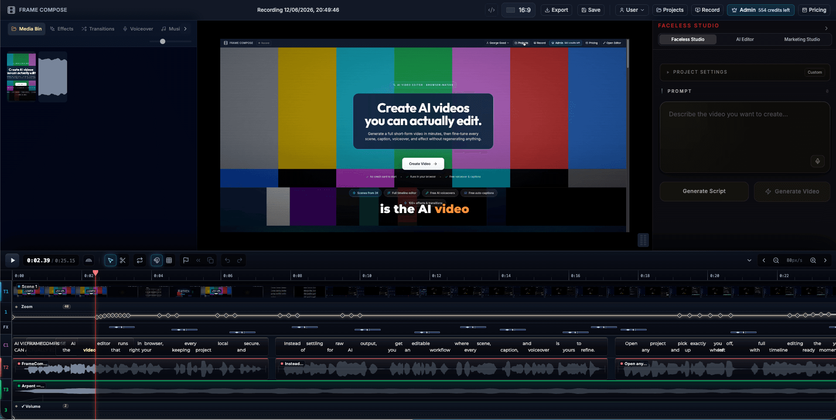Click into the video description prompt field
Image resolution: width=836 pixels, height=420 pixels.
click(x=744, y=137)
